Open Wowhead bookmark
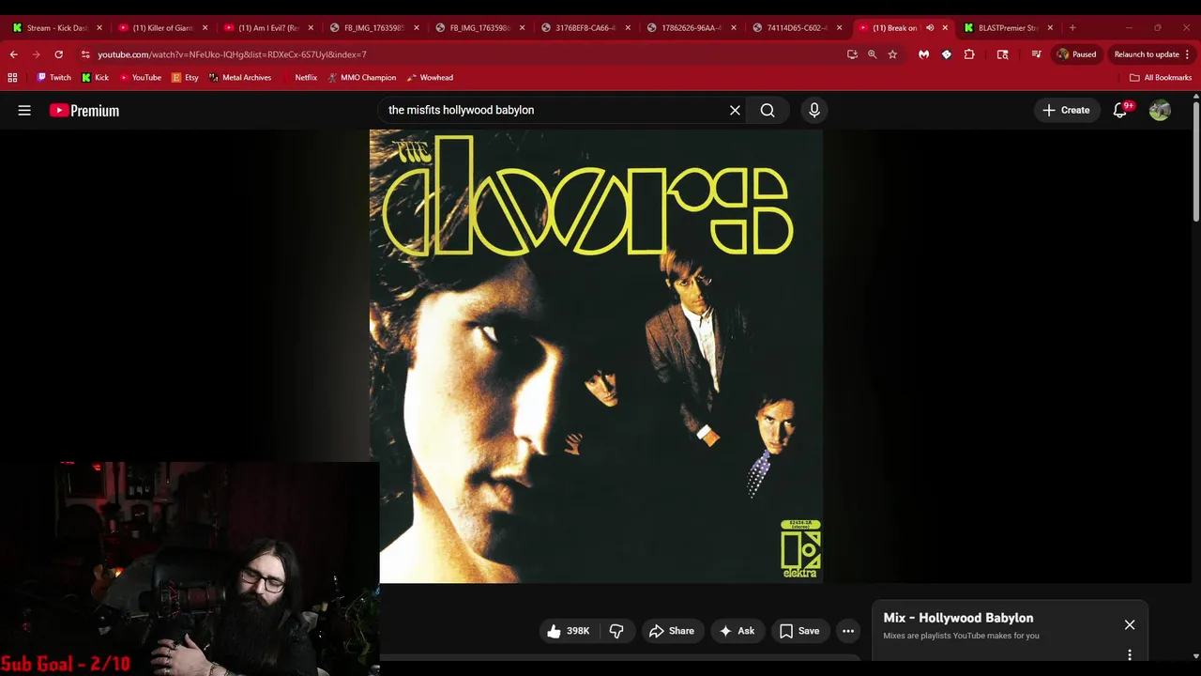Image resolution: width=1201 pixels, height=676 pixels. click(430, 77)
